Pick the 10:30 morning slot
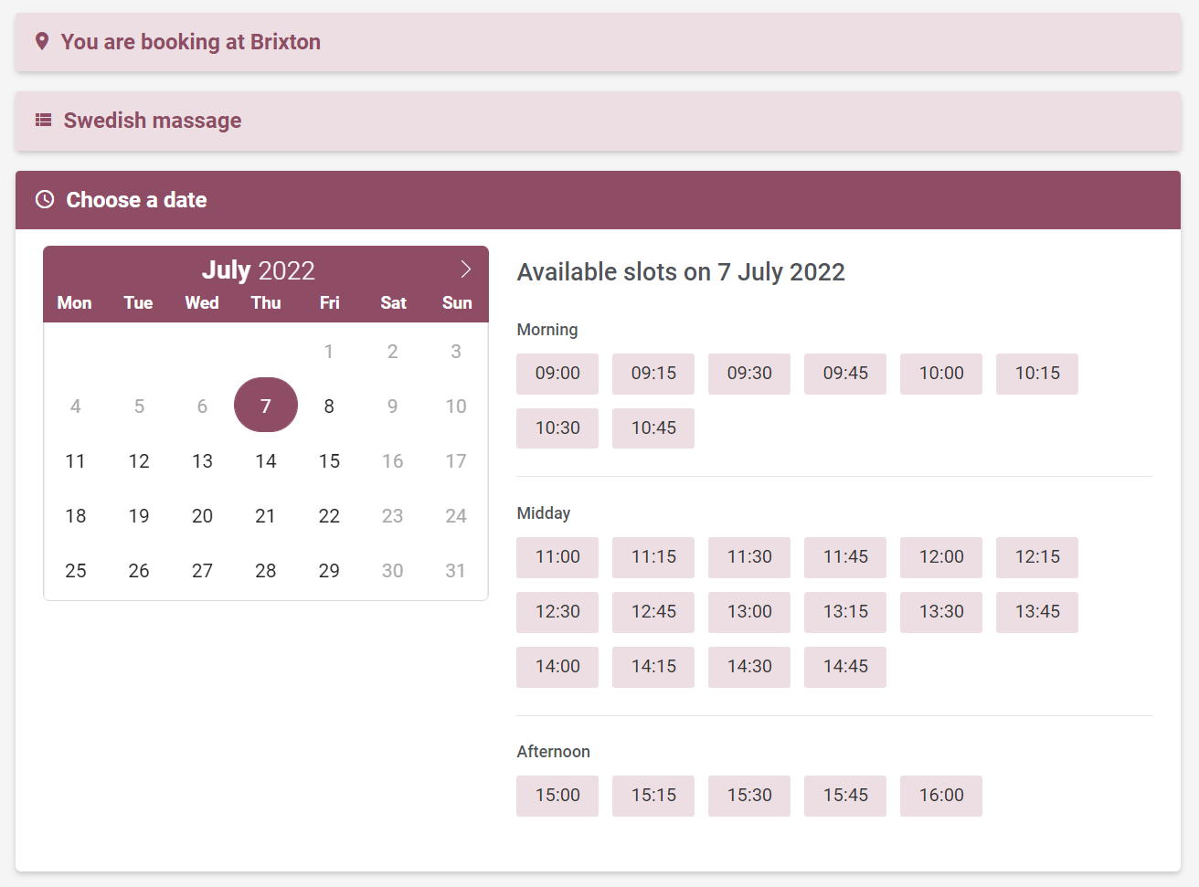 tap(557, 428)
